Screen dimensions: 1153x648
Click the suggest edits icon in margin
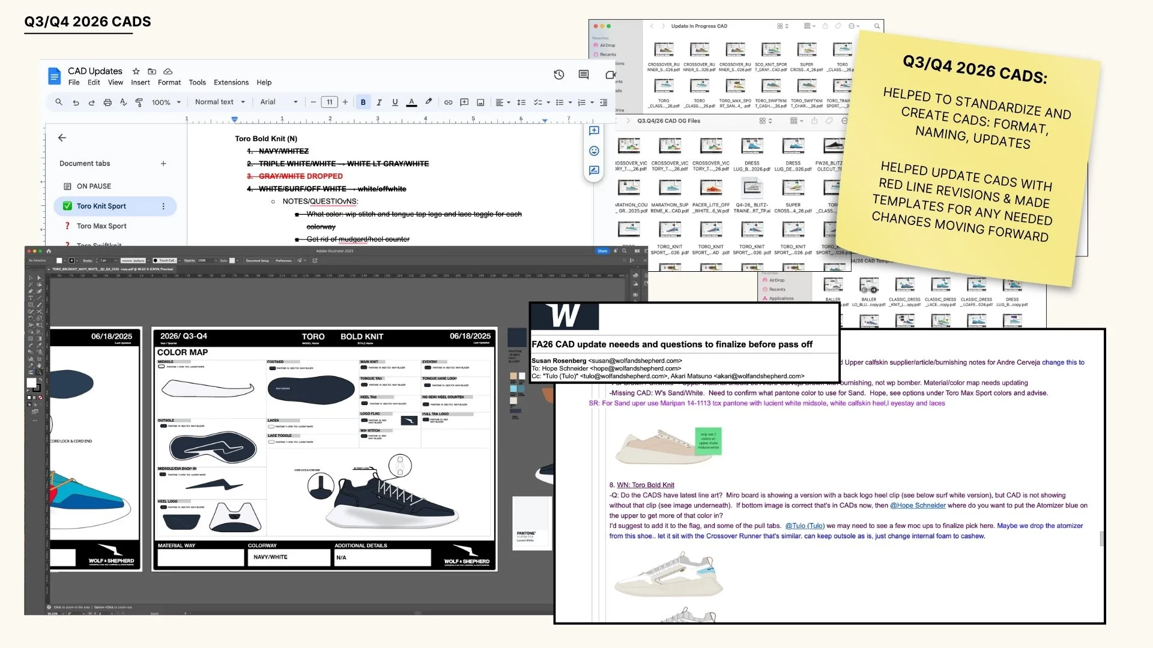point(594,170)
